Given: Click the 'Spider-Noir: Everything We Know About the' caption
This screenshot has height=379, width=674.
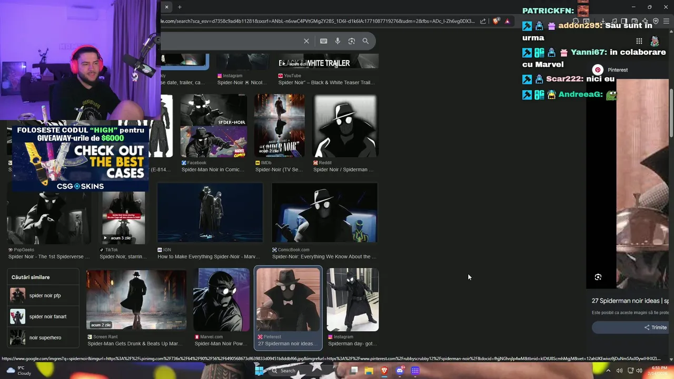Looking at the screenshot, I should point(324,256).
